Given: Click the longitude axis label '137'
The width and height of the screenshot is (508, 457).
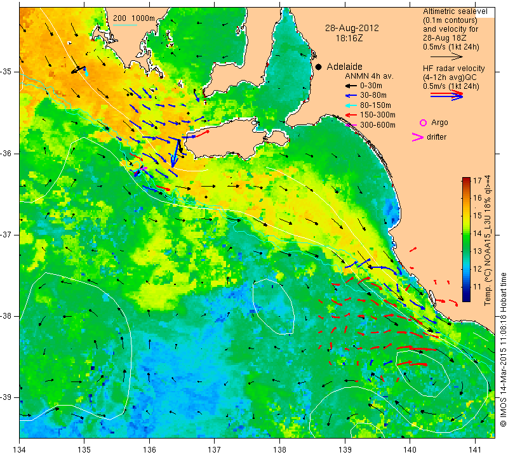Looking at the screenshot, I should (215, 450).
